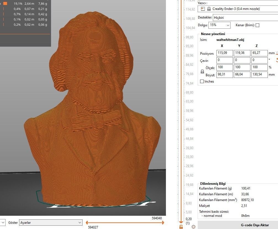Click the Ölçek Z field
The width and height of the screenshot is (278, 229).
(259, 67)
